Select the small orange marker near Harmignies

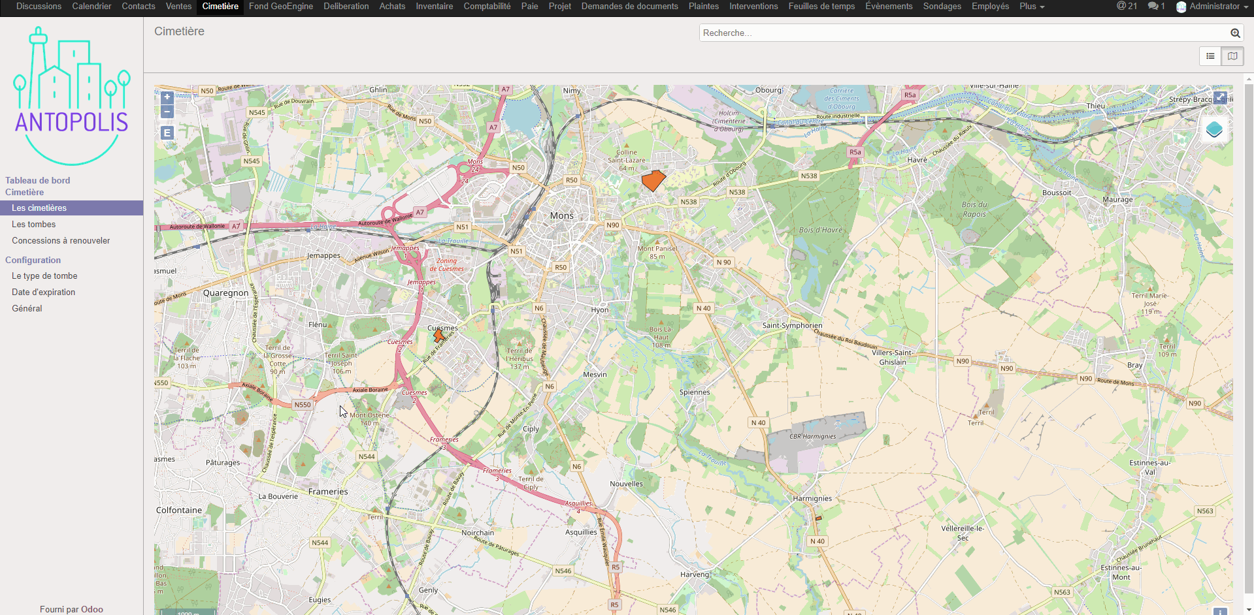(818, 518)
